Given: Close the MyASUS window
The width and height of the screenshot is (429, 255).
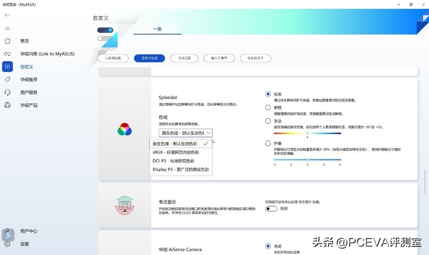Looking at the screenshot, I should [x=423, y=4].
